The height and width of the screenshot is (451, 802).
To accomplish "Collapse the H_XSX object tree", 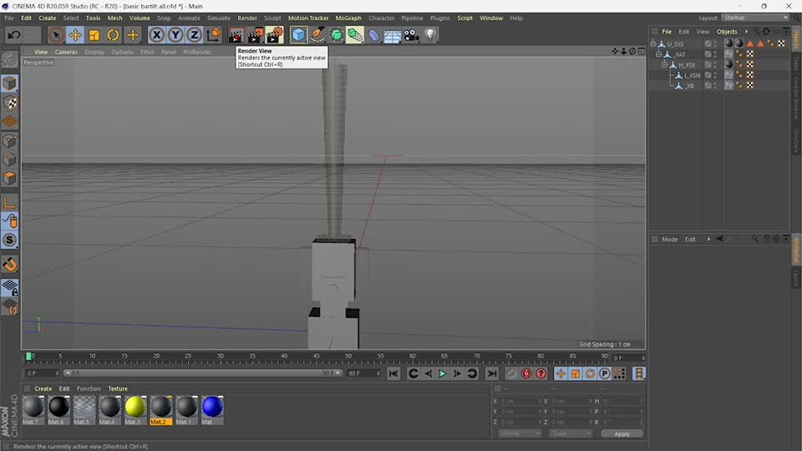I will click(x=664, y=65).
